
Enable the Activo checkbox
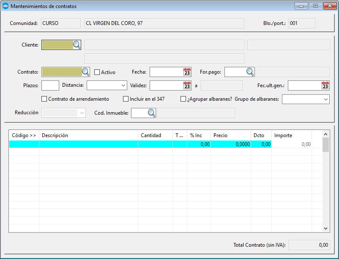click(x=97, y=72)
